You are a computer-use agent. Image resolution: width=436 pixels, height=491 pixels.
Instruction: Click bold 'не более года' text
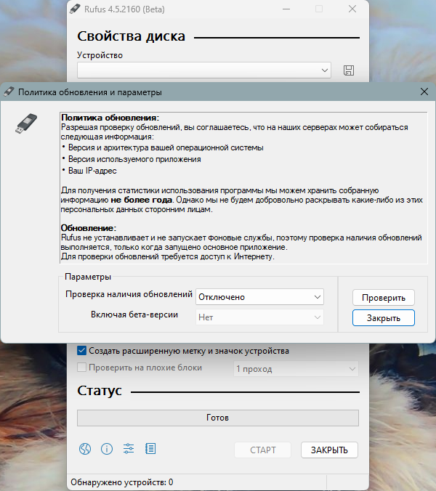(x=141, y=200)
